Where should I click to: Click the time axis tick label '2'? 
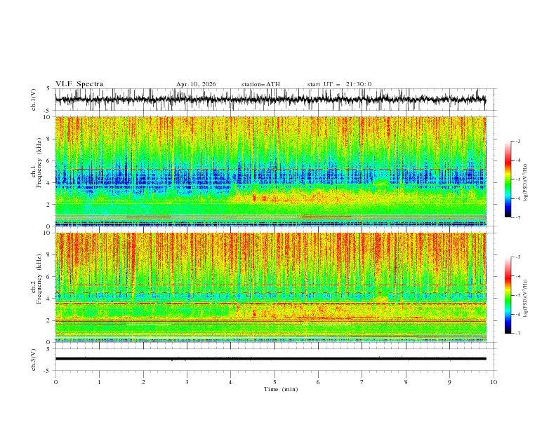143,382
